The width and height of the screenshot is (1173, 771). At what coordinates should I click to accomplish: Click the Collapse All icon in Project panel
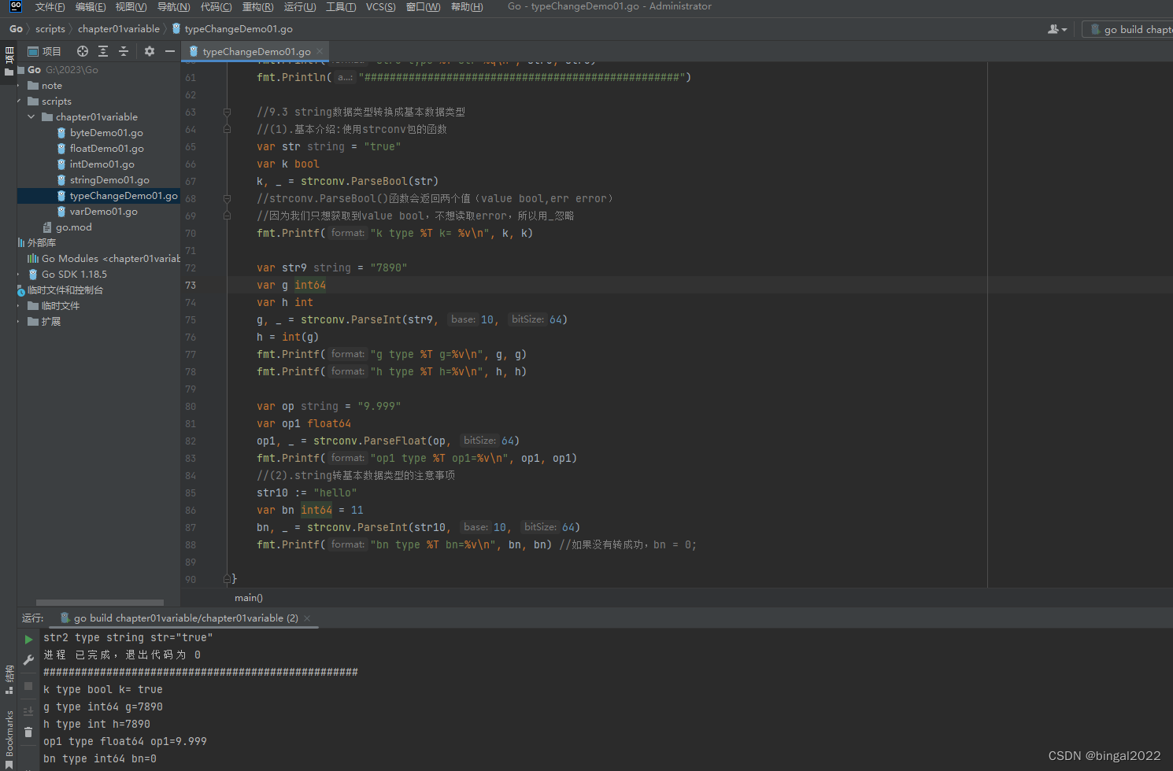point(124,51)
